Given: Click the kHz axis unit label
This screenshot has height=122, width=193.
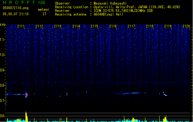Looking at the screenshot, I should (3, 25).
